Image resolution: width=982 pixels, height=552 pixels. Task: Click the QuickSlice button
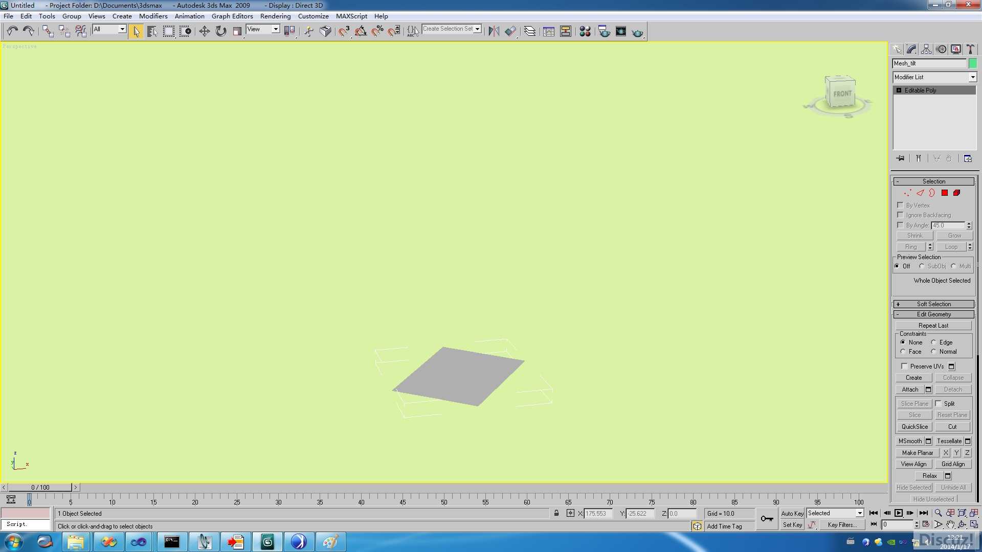pos(914,427)
